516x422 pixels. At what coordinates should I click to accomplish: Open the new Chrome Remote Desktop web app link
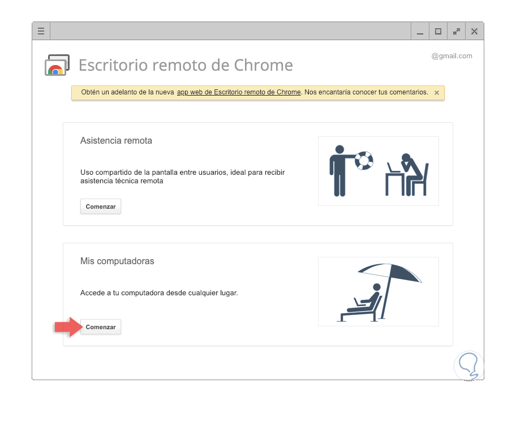click(x=239, y=92)
